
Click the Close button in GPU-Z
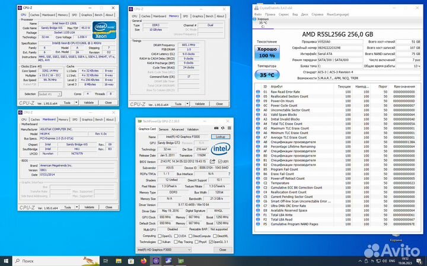coord(222,249)
